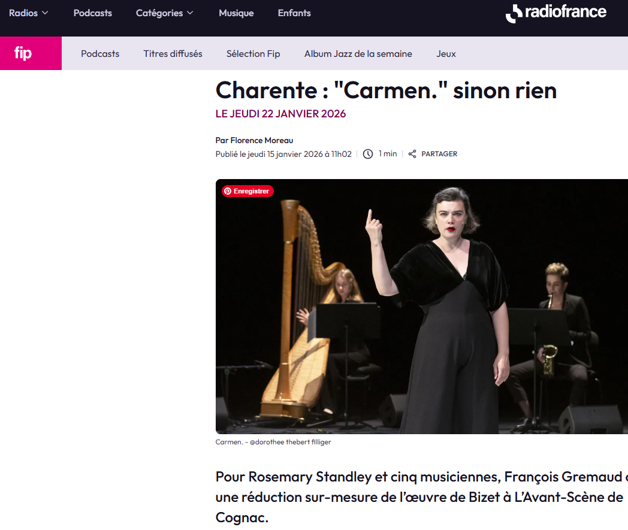Go to Musique section

pyautogui.click(x=236, y=13)
